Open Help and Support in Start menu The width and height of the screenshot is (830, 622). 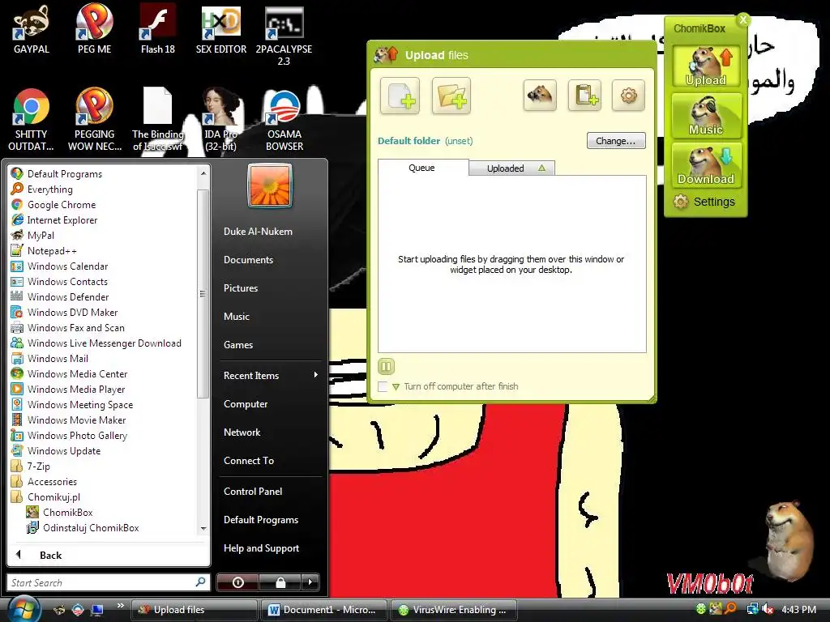[262, 548]
